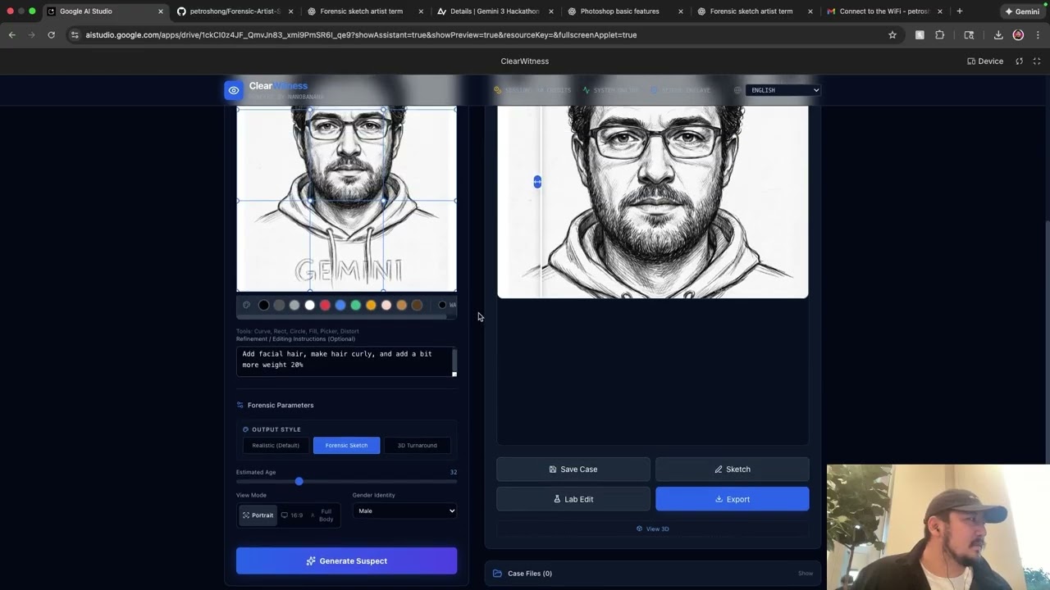Go back with the browser back arrow
This screenshot has height=590, width=1050.
[11, 35]
